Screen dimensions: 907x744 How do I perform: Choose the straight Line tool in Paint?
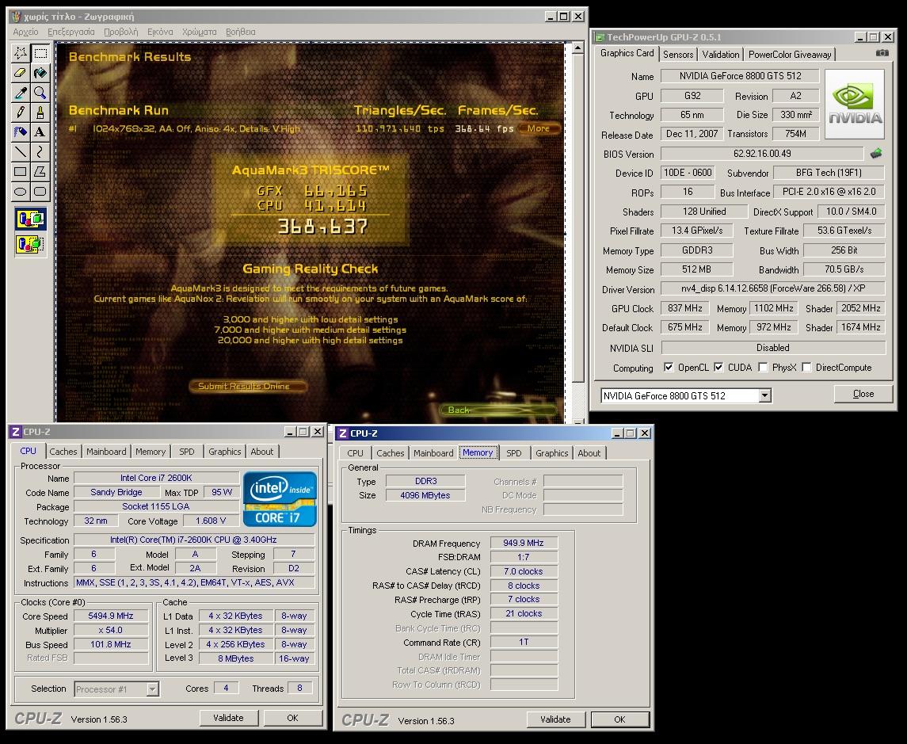[21, 151]
